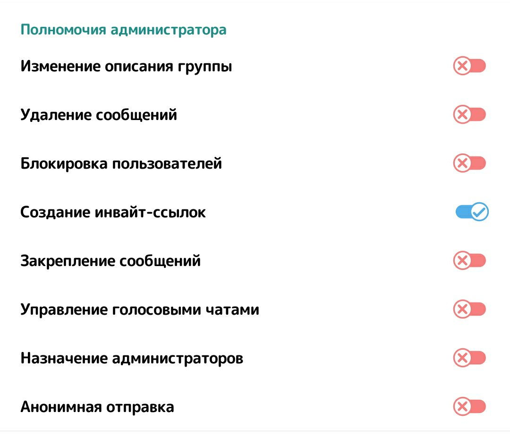Screen dimensions: 510x439
Task: Tap the Закрепление сообщений label
Action: click(110, 261)
